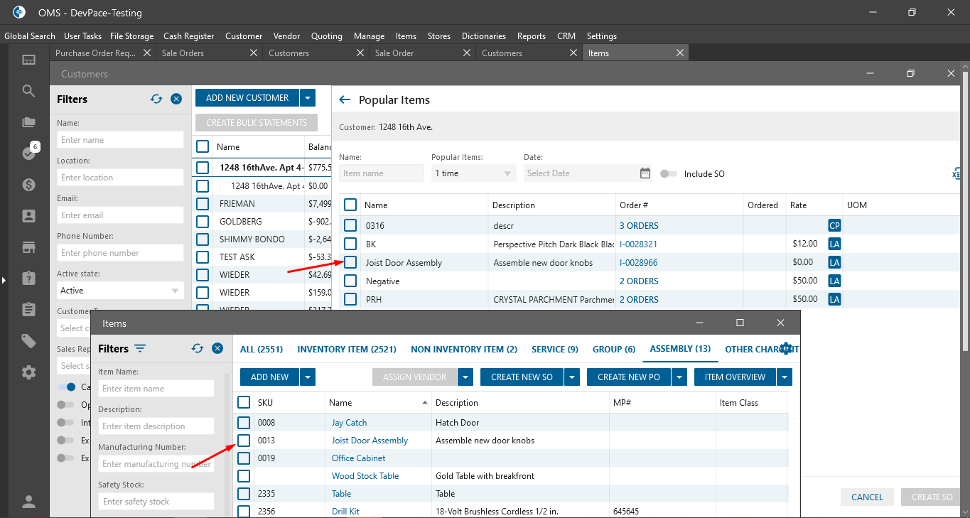Click the back arrow beside Popular Items

[x=345, y=100]
